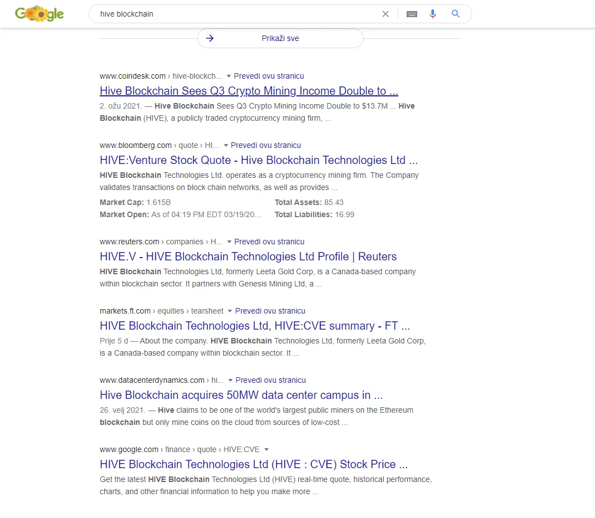This screenshot has width=595, height=518.
Task: Click the Market Open: As of 04:19 PM text
Action: click(181, 214)
